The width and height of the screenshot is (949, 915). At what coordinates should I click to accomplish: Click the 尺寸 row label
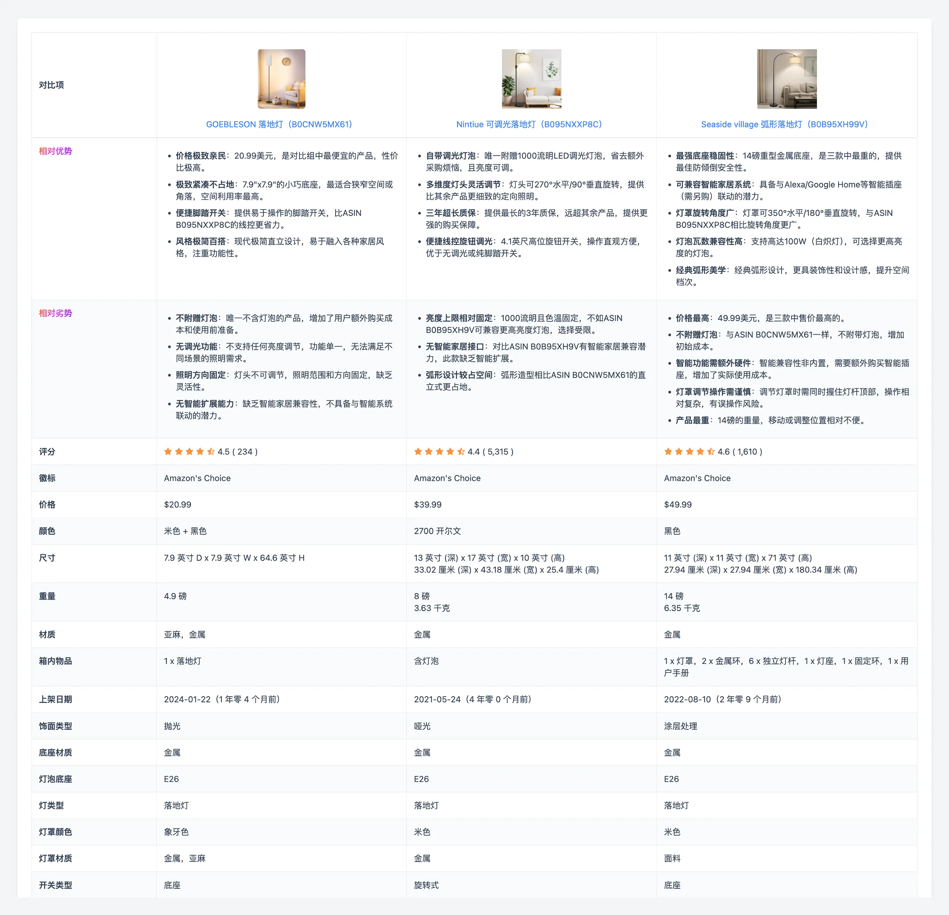coord(47,558)
